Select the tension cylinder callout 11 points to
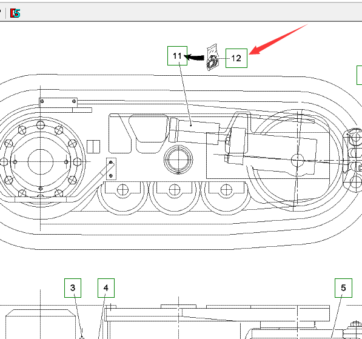This screenshot has width=362, height=339. pos(195,131)
